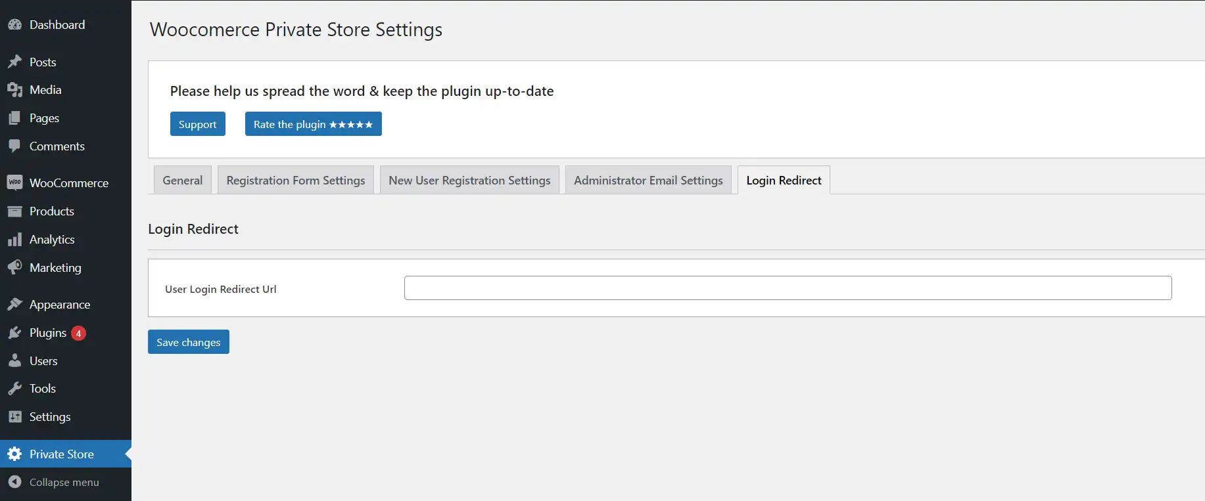Open Users menu label
Viewport: 1205px width, 501px height.
pos(43,361)
